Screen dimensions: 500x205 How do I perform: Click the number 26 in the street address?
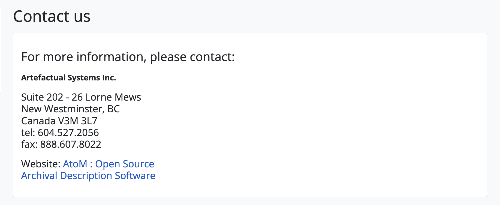[x=77, y=97]
